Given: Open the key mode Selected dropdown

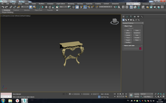Looking at the screenshot, I should point(147,94).
